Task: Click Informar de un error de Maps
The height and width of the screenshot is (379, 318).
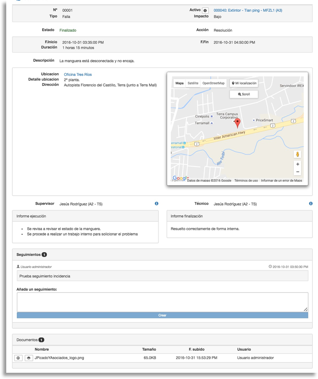Action: (281, 181)
